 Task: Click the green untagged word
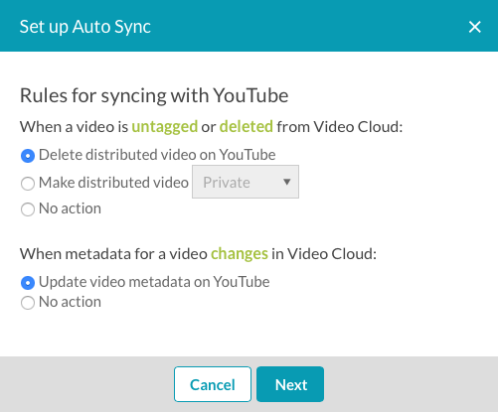pyautogui.click(x=165, y=127)
